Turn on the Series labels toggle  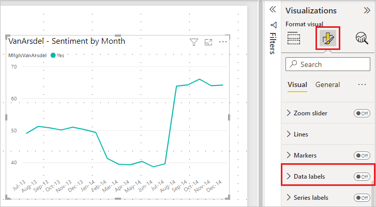pyautogui.click(x=362, y=198)
